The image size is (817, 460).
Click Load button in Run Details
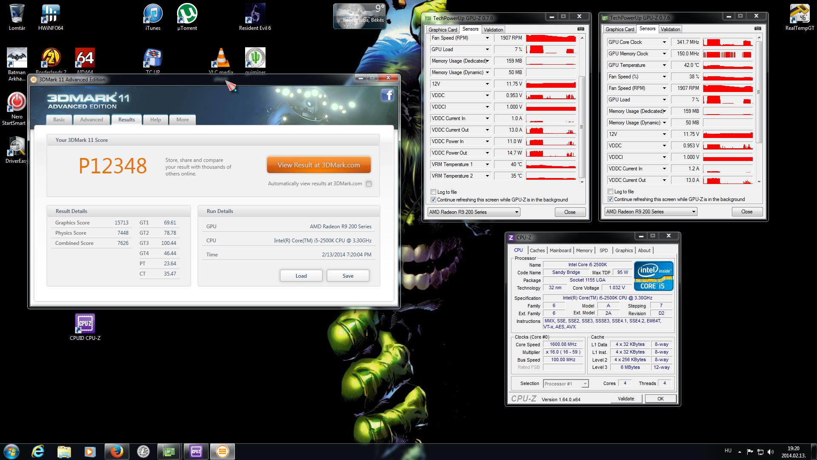click(301, 276)
